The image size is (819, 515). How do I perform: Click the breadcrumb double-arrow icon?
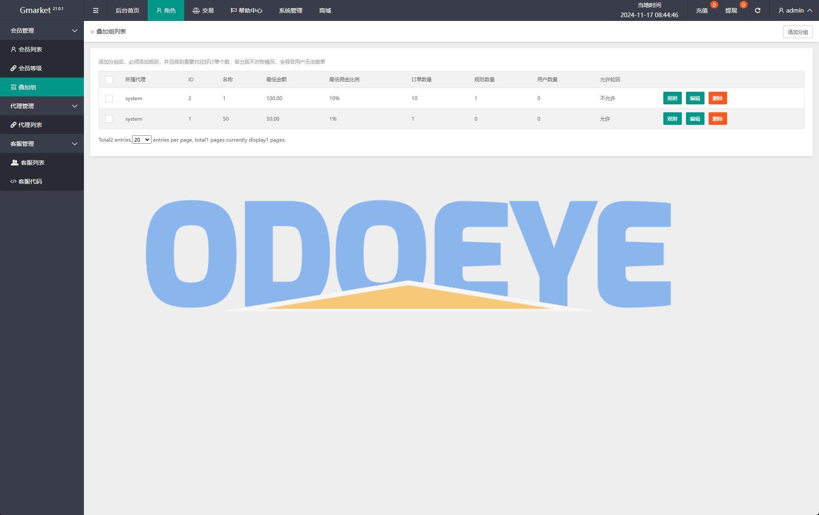point(92,32)
